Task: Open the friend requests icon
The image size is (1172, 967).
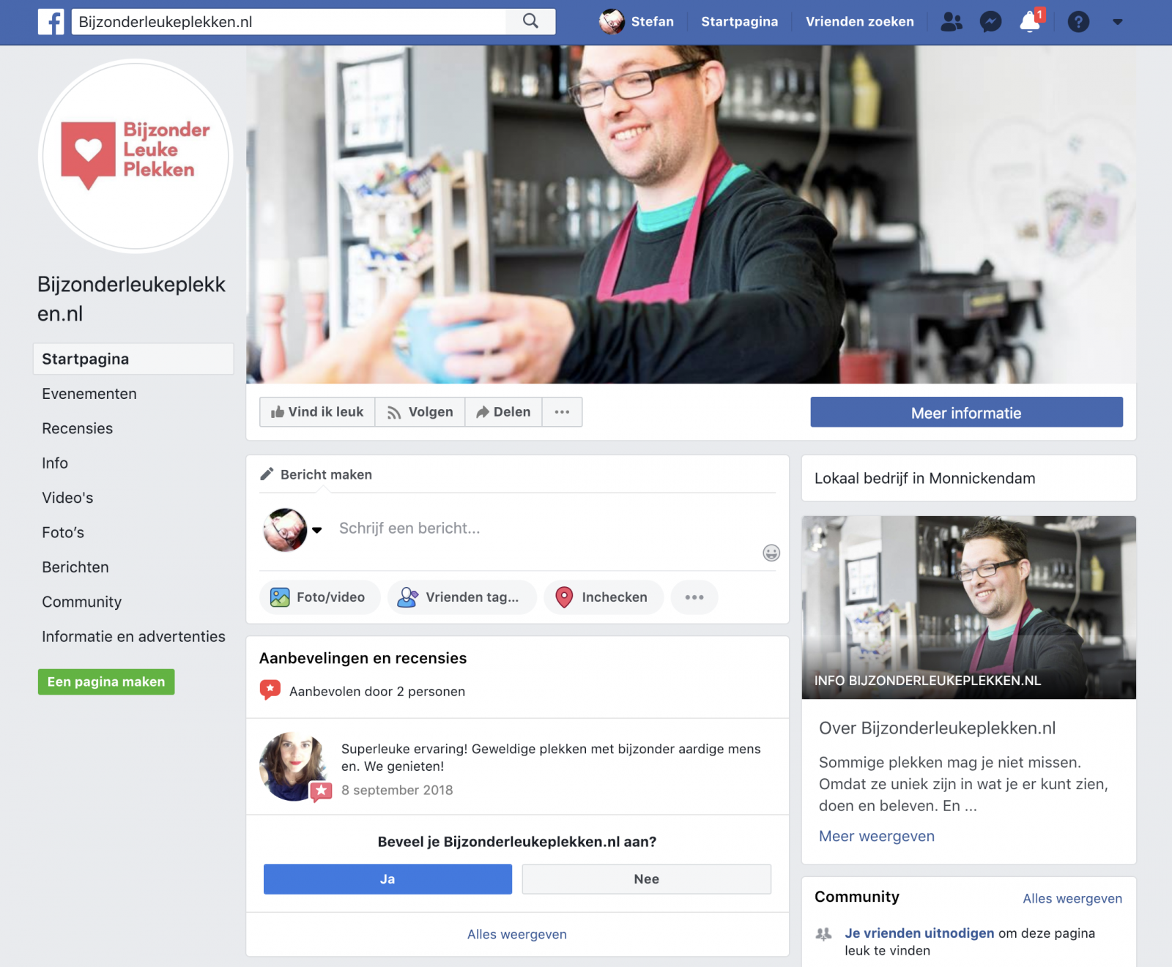Action: pos(951,22)
